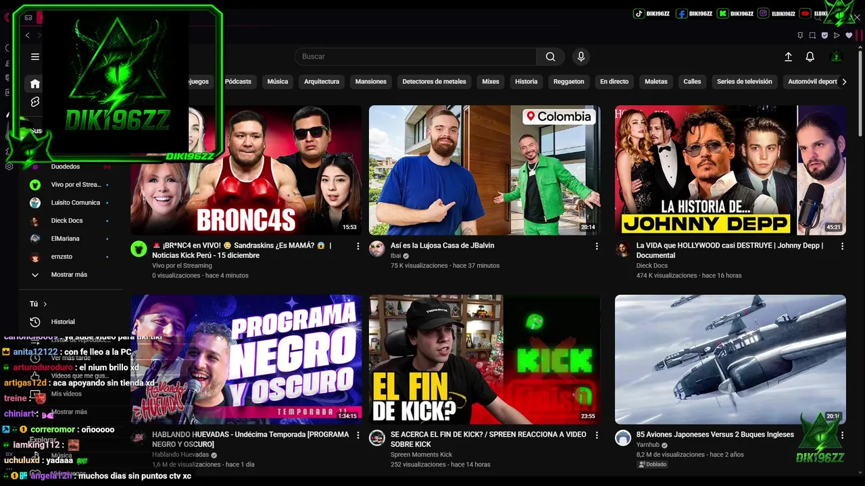This screenshot has height=486, width=865.
Task: Open options for SE ACERCA EL FIN DE KICK video
Action: [597, 435]
